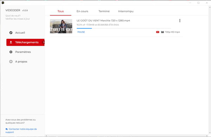211x137 pixels.
Task: Click the A propos info icon
Action: click(11, 62)
